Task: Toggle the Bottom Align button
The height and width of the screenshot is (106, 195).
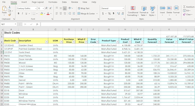Action: (65, 8)
